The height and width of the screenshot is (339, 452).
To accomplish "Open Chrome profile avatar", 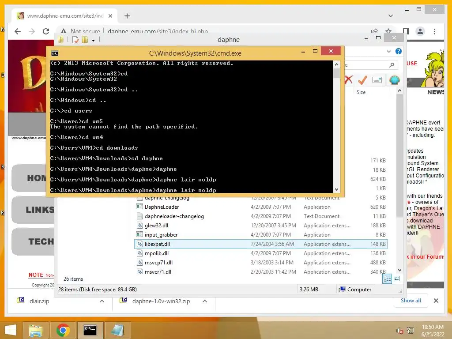I will 420,31.
